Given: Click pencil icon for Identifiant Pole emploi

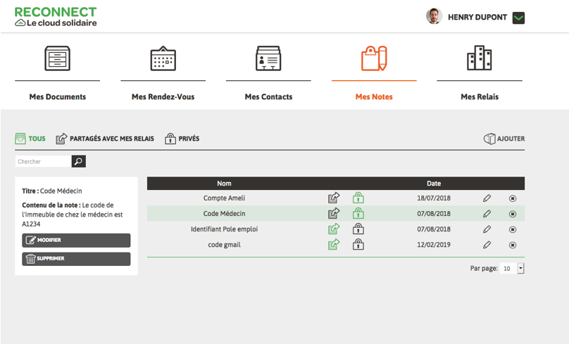Looking at the screenshot, I should coord(487,229).
